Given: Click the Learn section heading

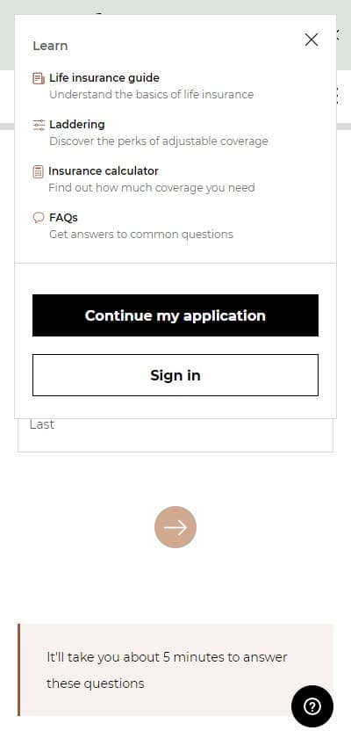Looking at the screenshot, I should 50,46.
